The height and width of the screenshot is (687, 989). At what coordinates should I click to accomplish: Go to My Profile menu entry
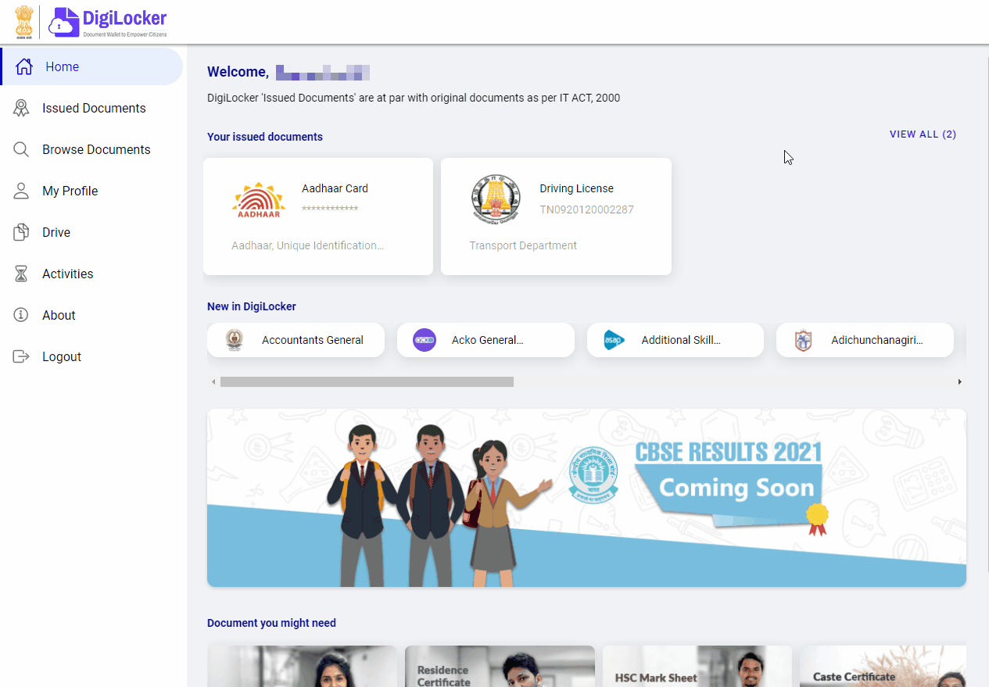click(x=70, y=191)
